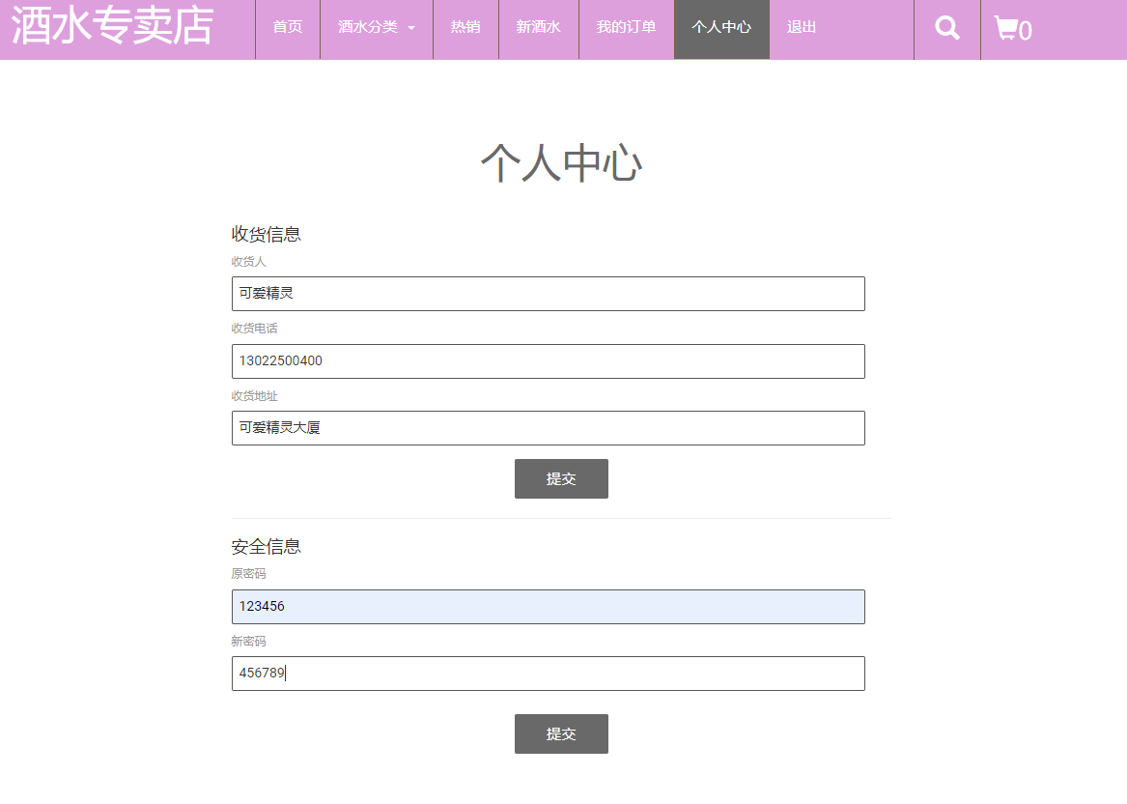Open the 新酒水 page

pyautogui.click(x=538, y=27)
